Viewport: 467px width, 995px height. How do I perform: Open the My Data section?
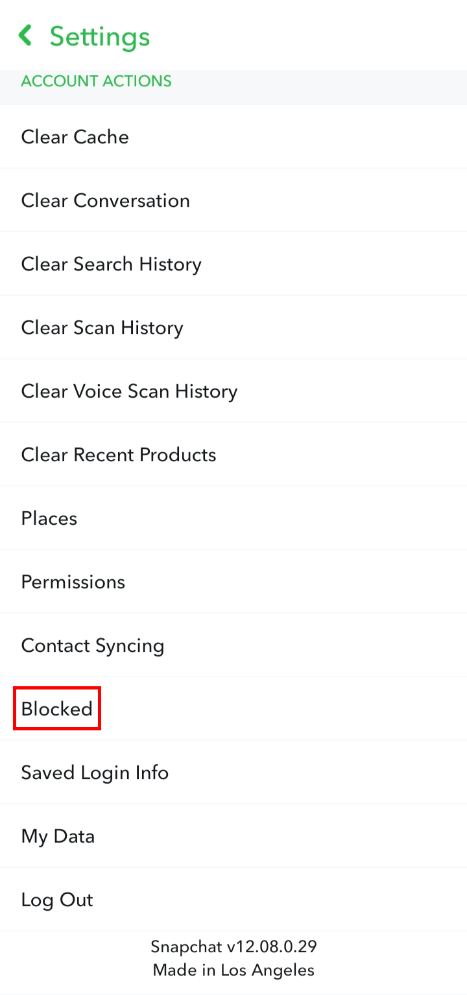[57, 836]
